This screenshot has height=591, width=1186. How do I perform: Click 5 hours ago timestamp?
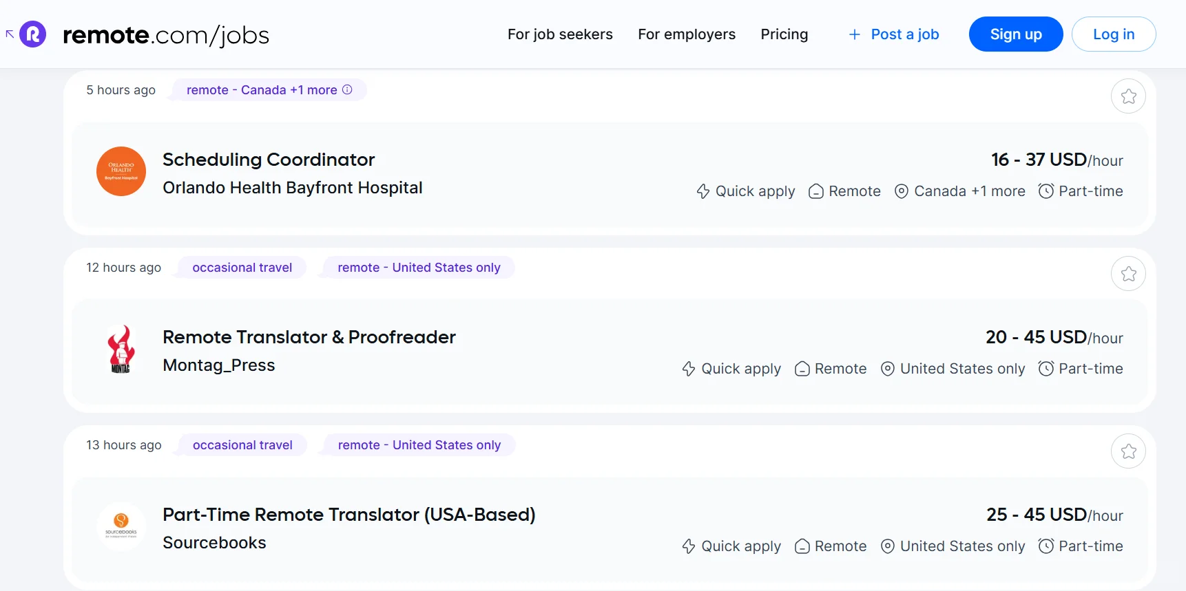121,90
